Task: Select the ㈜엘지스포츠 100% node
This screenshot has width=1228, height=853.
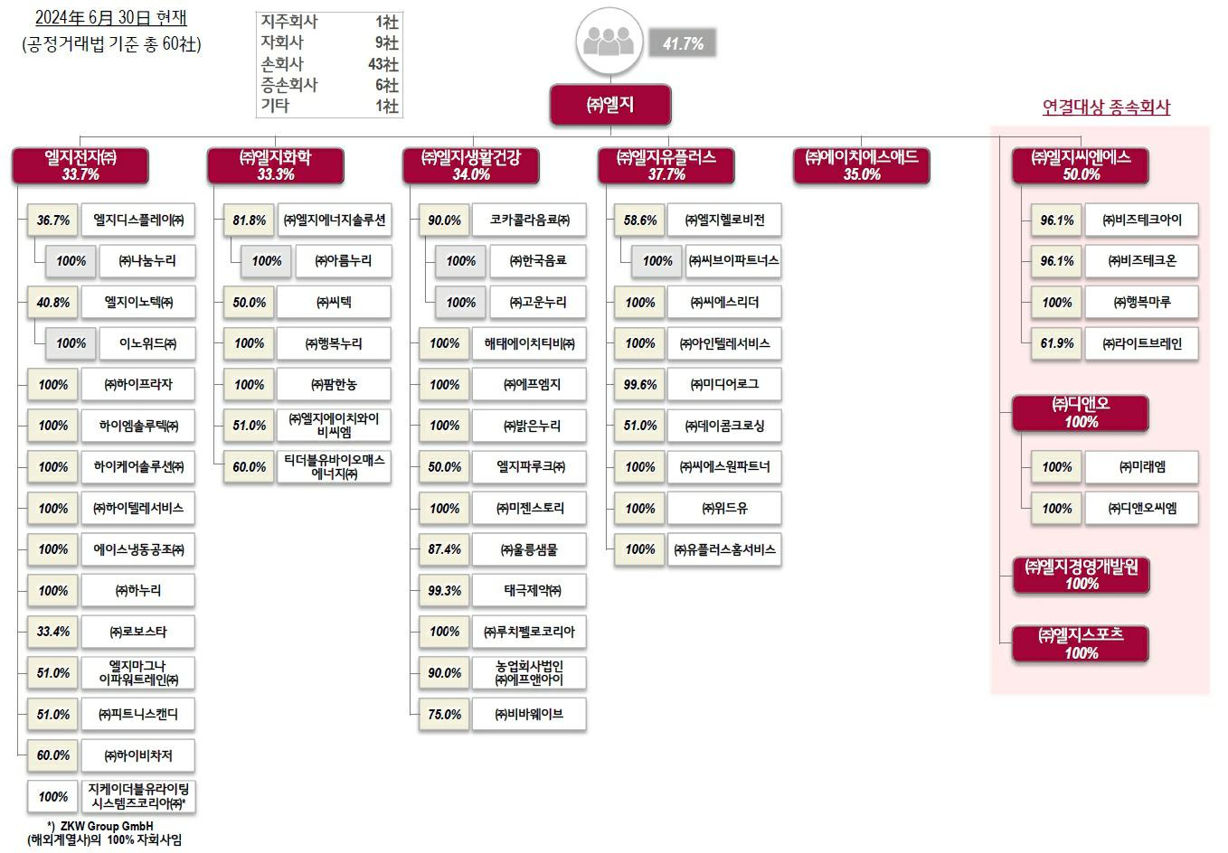Action: pos(1081,643)
